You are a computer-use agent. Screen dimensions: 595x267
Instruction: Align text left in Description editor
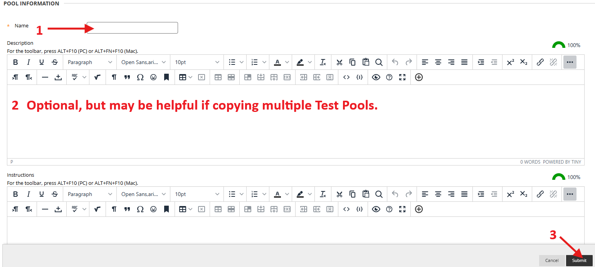tap(425, 62)
